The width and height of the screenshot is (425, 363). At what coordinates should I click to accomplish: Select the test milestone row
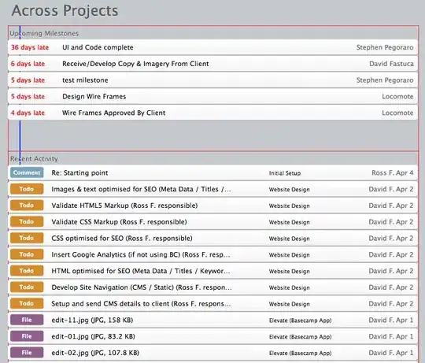[x=213, y=80]
